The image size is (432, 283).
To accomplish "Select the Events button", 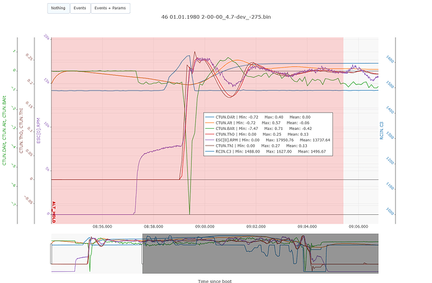I will (80, 8).
